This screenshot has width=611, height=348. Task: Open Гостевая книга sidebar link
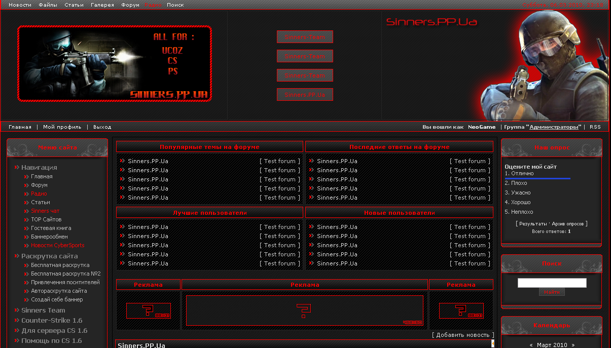(51, 228)
